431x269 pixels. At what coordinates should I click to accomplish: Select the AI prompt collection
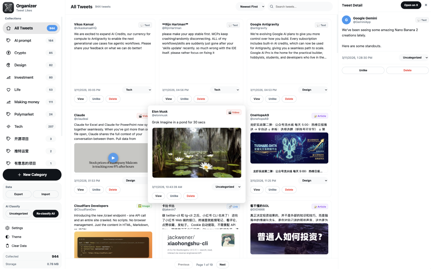(x=31, y=40)
